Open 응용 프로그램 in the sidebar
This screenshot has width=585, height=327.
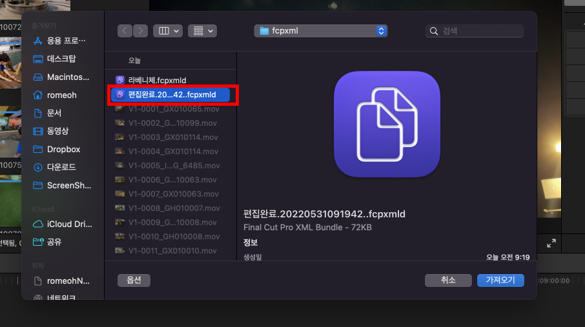59,41
